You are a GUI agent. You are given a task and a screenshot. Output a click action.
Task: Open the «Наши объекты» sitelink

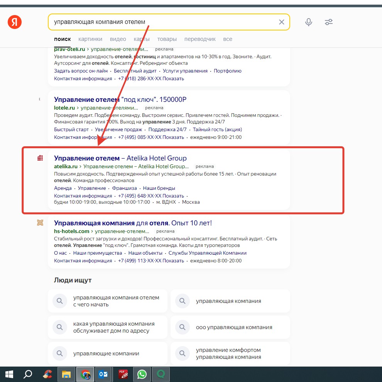point(145,253)
